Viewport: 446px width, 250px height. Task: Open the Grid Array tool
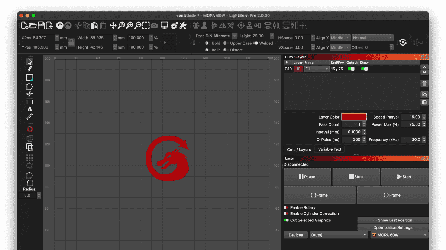30,158
